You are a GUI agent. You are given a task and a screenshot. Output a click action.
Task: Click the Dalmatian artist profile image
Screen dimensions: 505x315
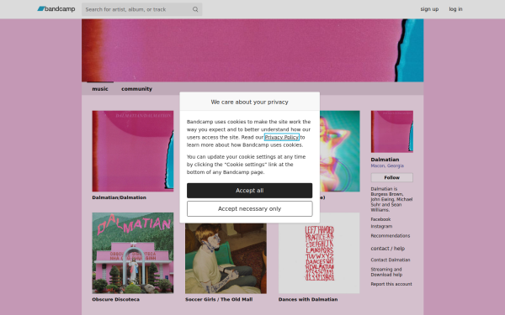(x=392, y=132)
